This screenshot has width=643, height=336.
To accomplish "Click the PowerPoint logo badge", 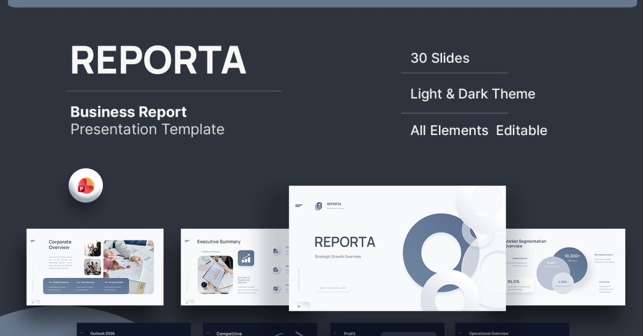I will point(86,185).
